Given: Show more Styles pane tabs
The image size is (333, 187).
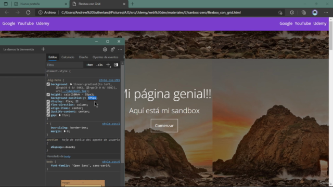Looking at the screenshot, I should [124, 57].
